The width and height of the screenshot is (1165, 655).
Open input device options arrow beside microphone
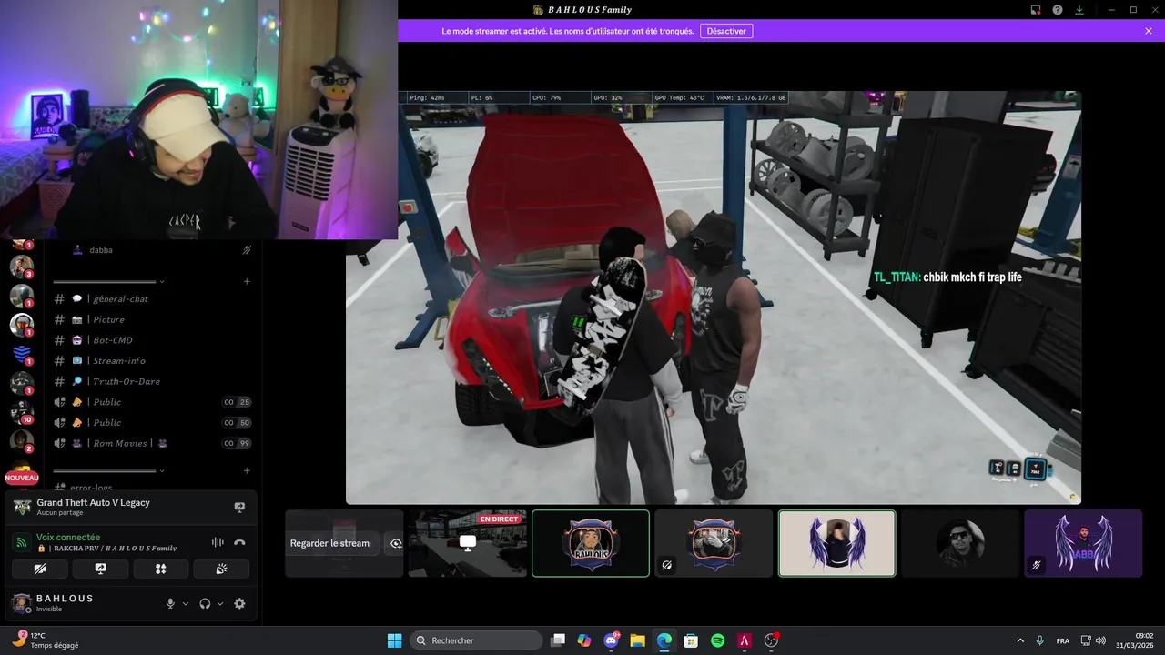[x=186, y=603]
